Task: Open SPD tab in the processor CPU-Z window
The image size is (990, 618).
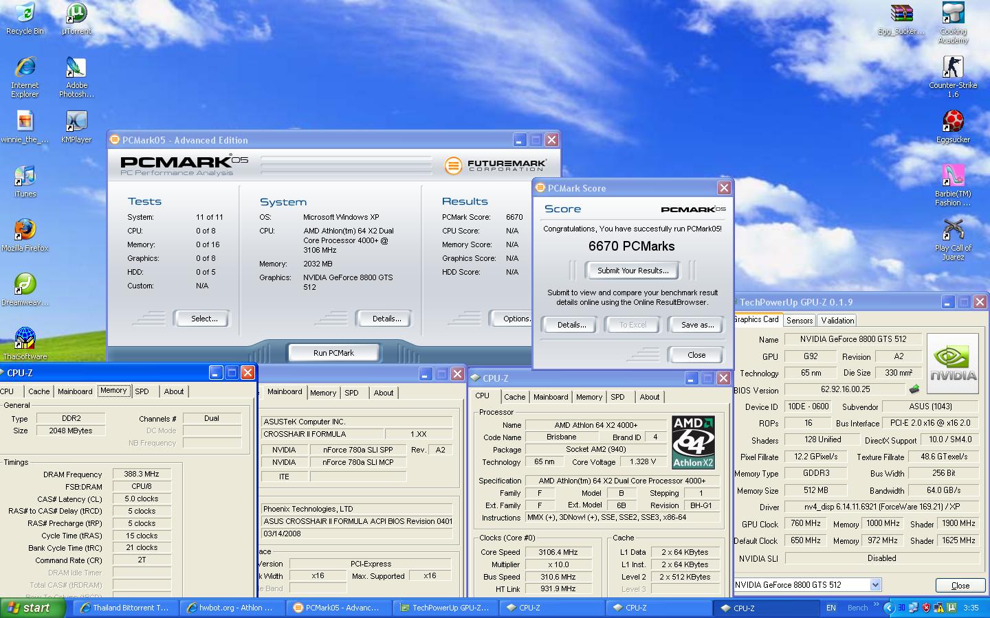Action: [617, 397]
